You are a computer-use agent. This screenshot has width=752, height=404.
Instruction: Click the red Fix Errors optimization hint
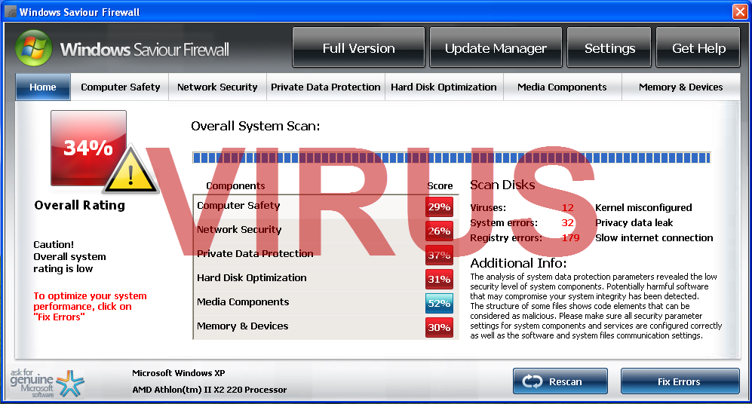91,306
